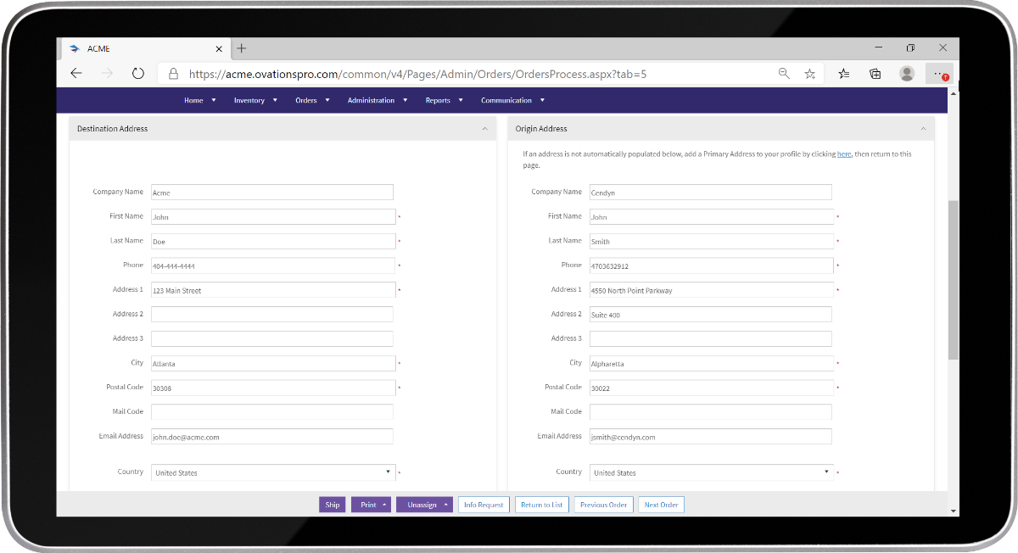Click the Ship button
This screenshot has height=553, width=1018.
333,505
